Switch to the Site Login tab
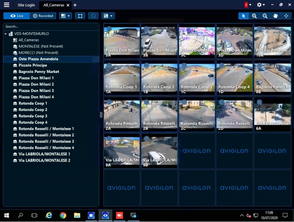 (26, 5)
